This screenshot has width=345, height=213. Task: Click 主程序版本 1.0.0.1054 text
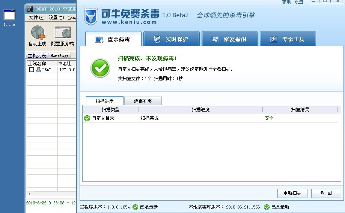(x=105, y=207)
